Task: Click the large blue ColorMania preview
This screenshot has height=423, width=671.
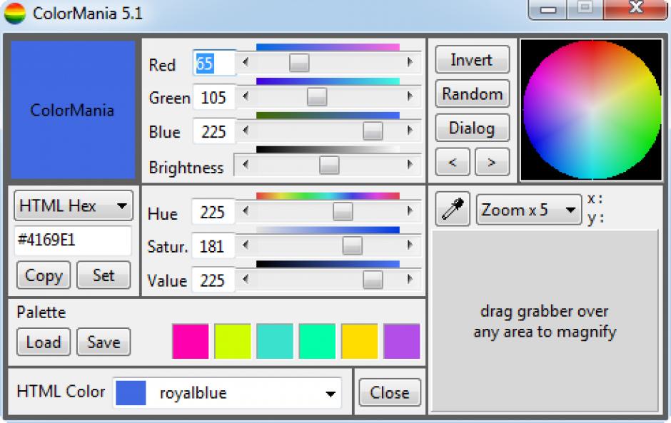Action: click(x=73, y=109)
